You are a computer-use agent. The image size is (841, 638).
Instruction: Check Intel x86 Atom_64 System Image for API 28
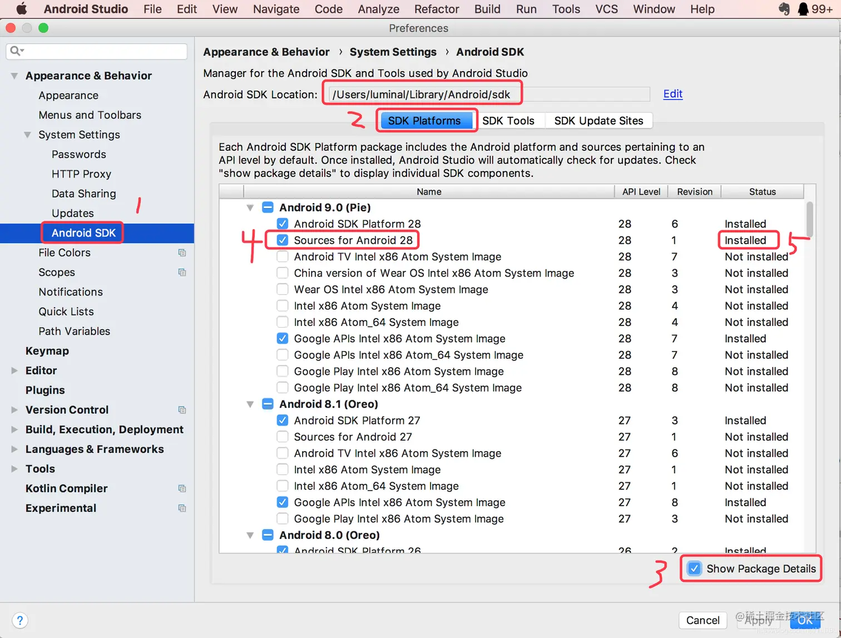click(283, 322)
